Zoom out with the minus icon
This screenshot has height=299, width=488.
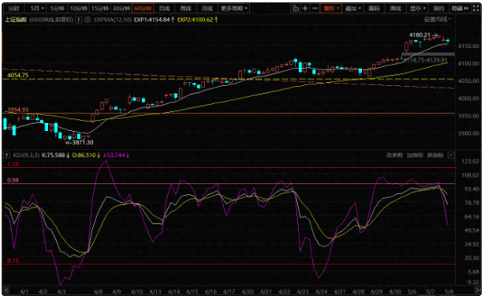tap(315, 9)
